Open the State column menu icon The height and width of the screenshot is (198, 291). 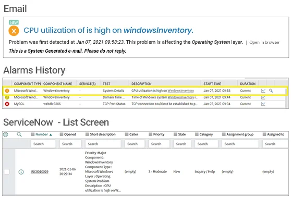click(175, 134)
